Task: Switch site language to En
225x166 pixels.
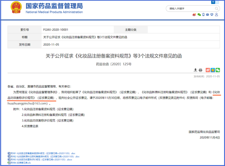Action: click(x=217, y=2)
